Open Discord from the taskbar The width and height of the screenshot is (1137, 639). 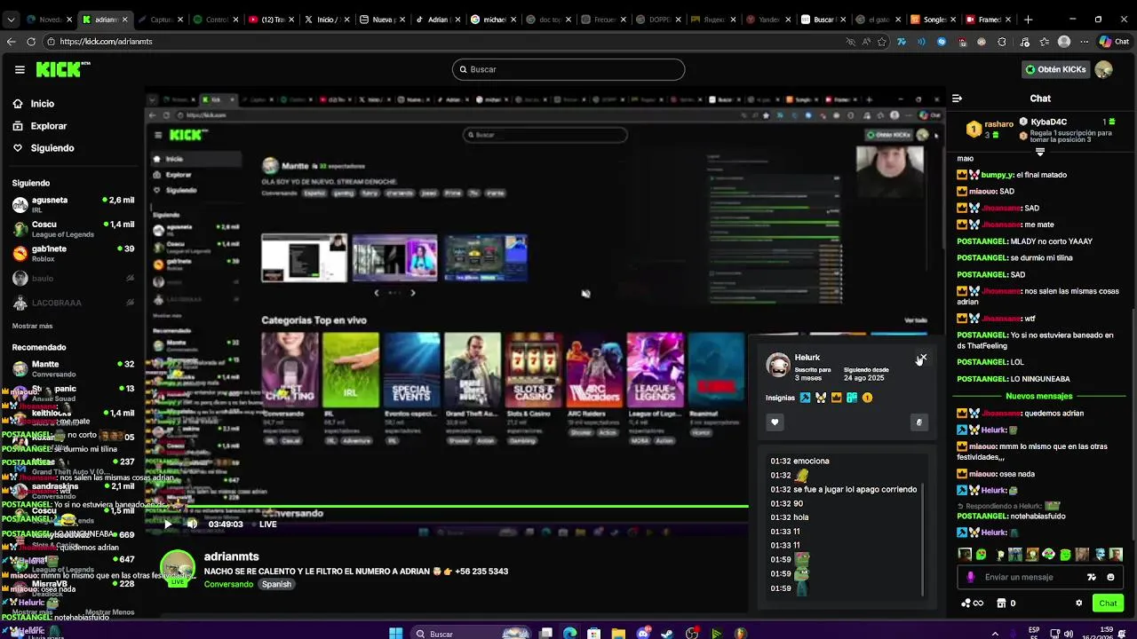pyautogui.click(x=644, y=634)
